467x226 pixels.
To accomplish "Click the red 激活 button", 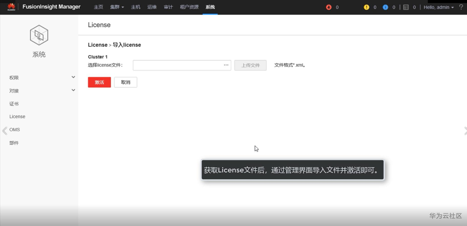I will coord(99,82).
